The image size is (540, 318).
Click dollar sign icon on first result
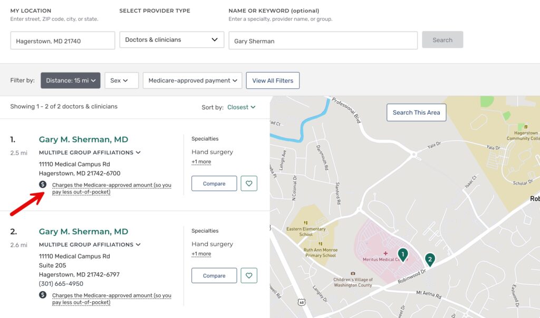point(43,184)
